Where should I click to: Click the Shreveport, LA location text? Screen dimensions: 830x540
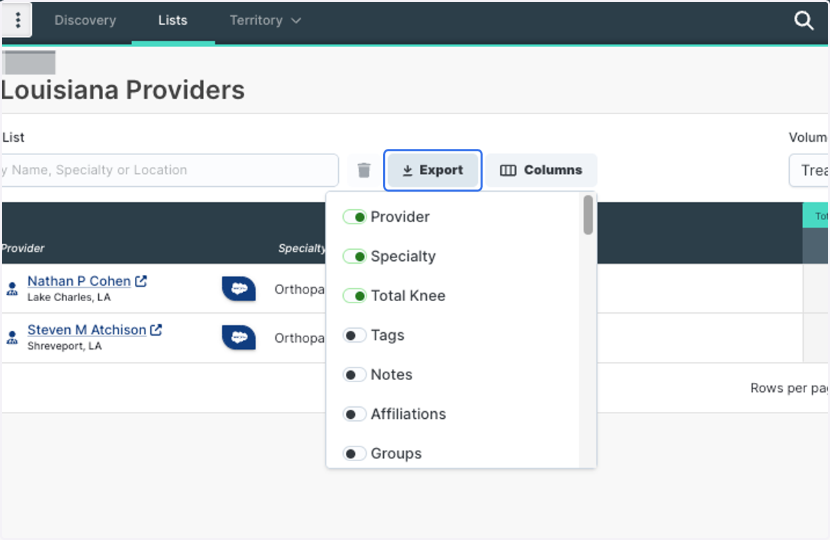[64, 346]
